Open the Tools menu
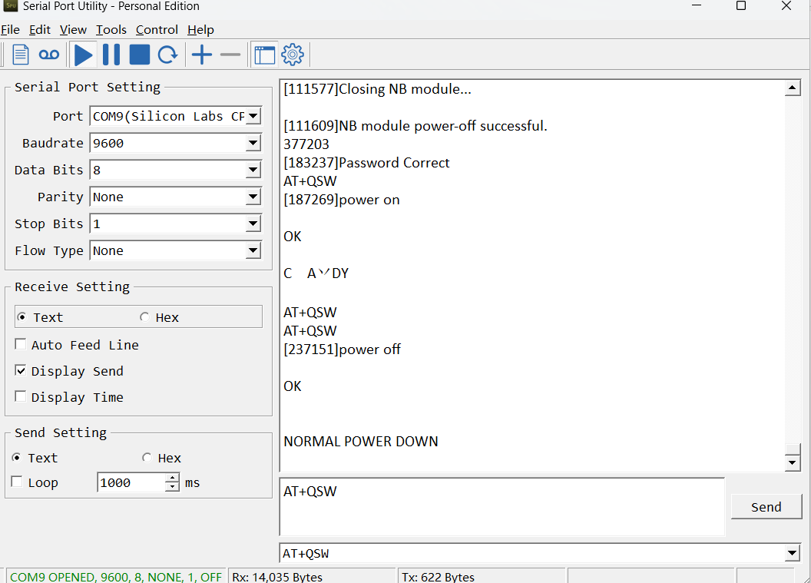The image size is (811, 583). click(x=111, y=29)
